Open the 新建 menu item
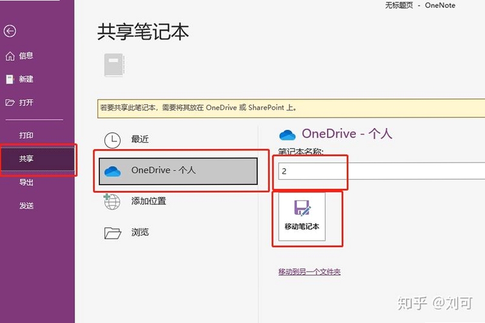 point(19,79)
